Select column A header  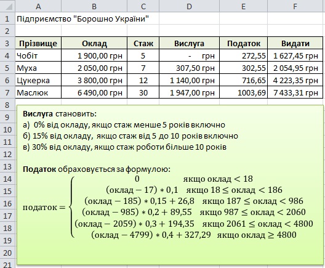[38, 6]
